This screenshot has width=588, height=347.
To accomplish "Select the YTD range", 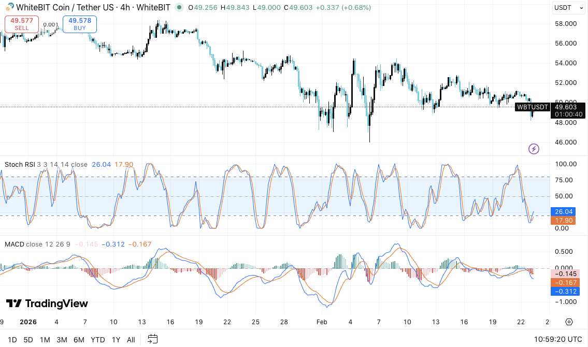I will pyautogui.click(x=98, y=340).
